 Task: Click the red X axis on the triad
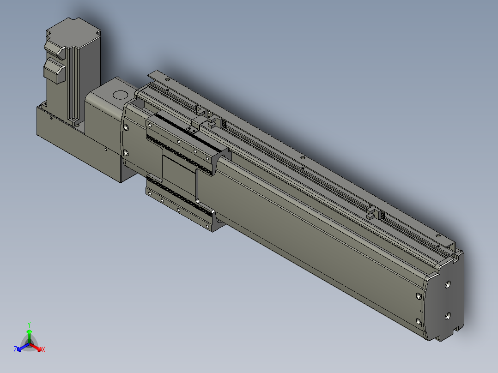point(39,349)
